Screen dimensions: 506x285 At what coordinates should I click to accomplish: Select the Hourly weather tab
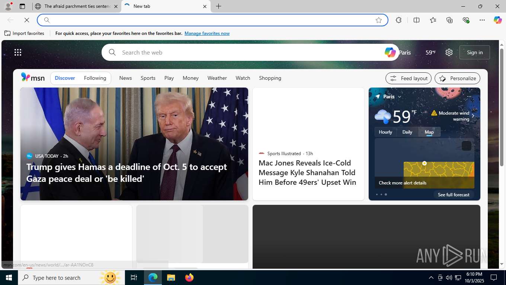385,132
